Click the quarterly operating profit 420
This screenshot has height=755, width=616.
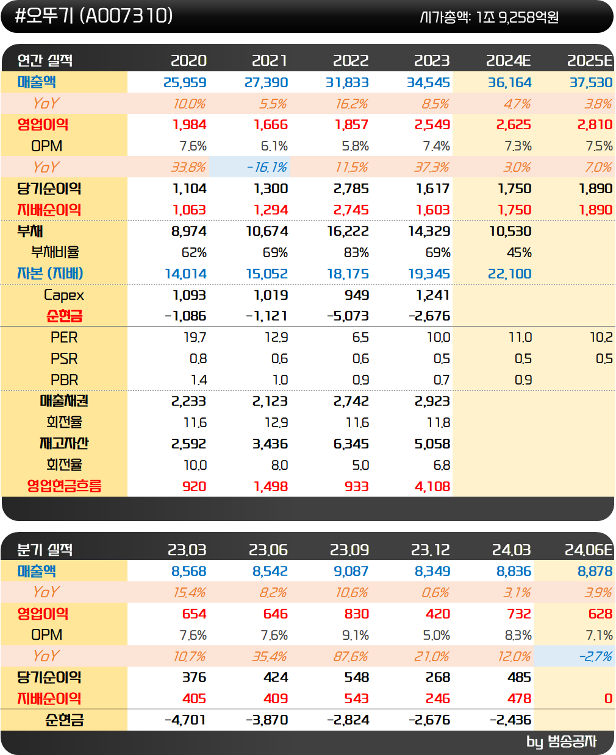(438, 614)
